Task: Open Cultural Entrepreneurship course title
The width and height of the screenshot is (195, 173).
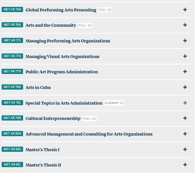Action: click(53, 118)
